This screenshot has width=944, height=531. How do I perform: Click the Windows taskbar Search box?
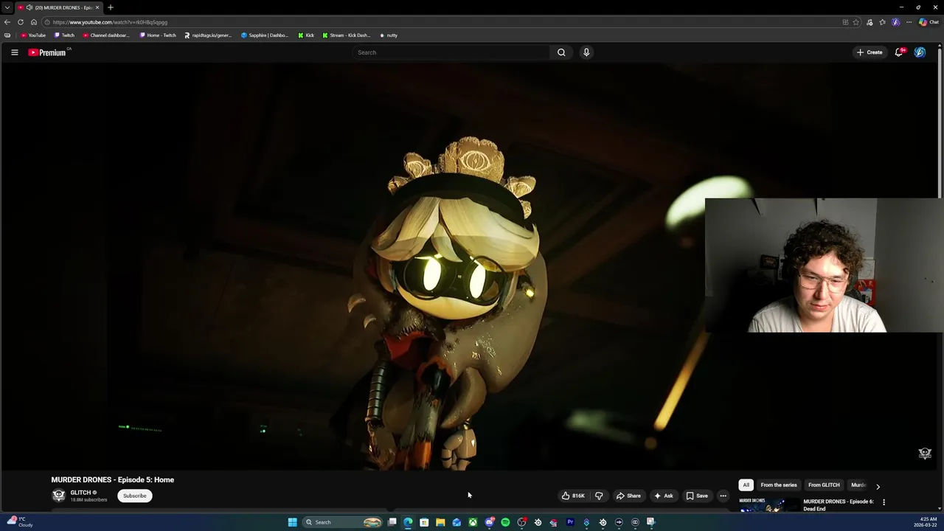coord(341,522)
